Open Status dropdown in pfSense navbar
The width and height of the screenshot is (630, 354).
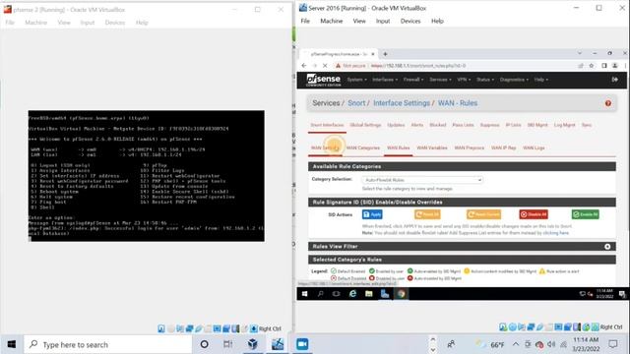tap(485, 80)
